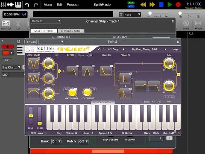Open the Menu menu
Screen dimensions: 205x154
point(48,5)
